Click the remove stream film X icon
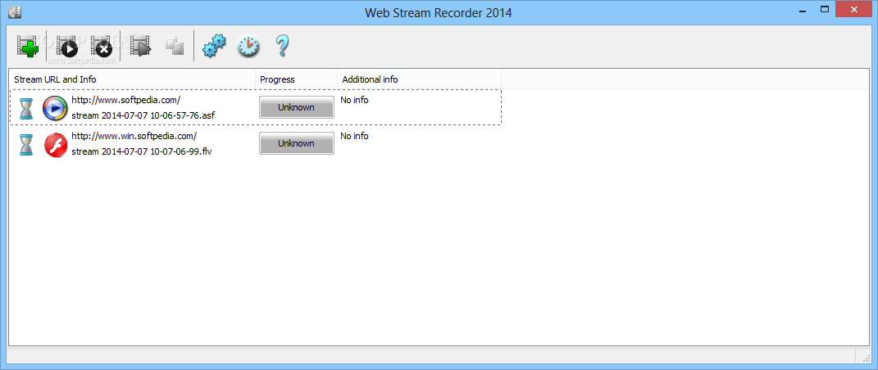 click(x=102, y=46)
